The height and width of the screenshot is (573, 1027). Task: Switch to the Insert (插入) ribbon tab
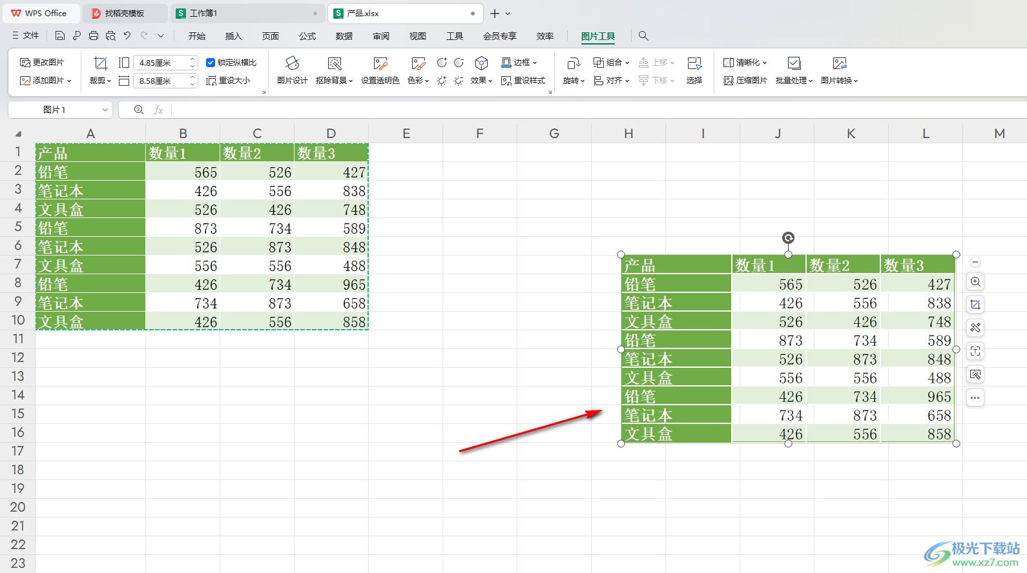click(x=233, y=36)
